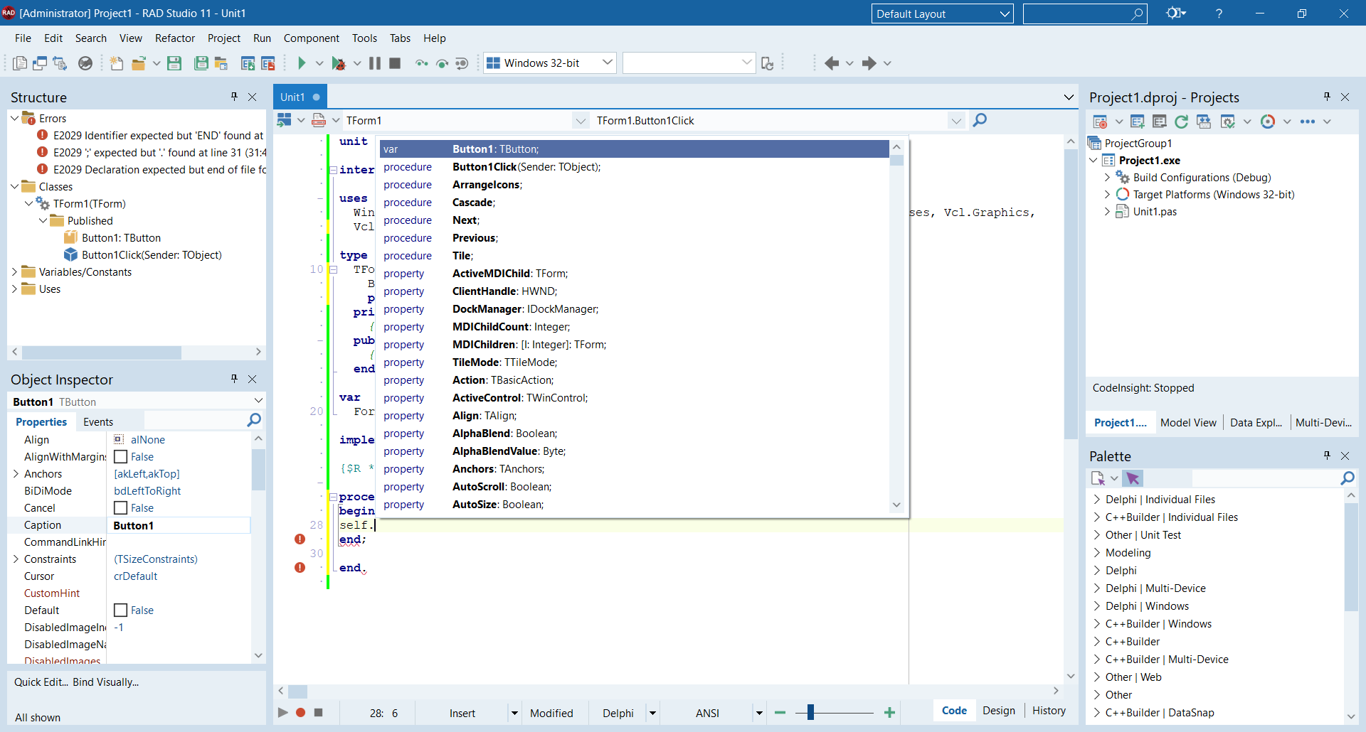Click the Bind Visually... link
Image resolution: width=1366 pixels, height=732 pixels.
(106, 682)
